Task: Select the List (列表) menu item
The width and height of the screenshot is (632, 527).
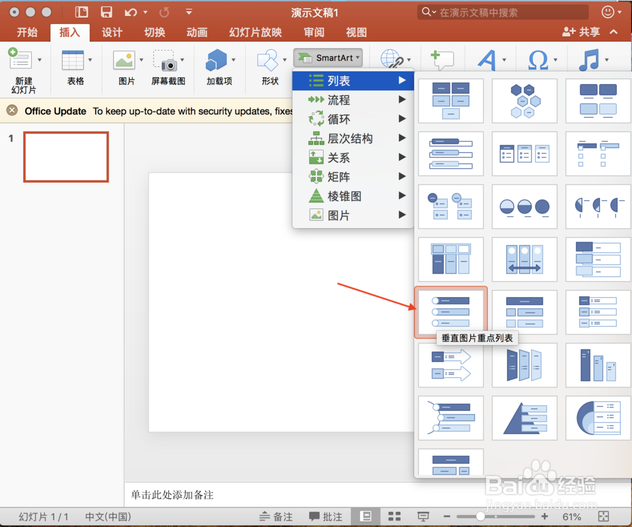Action: (x=353, y=81)
